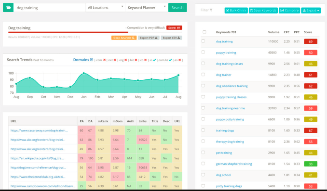
Task: Click the red Score: 69 label
Action: coord(174,28)
